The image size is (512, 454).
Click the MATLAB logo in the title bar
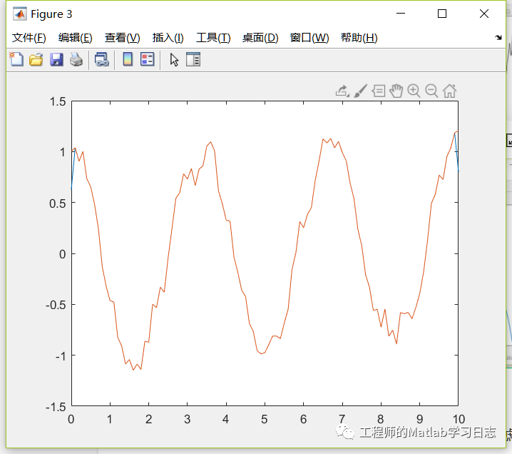pos(19,14)
